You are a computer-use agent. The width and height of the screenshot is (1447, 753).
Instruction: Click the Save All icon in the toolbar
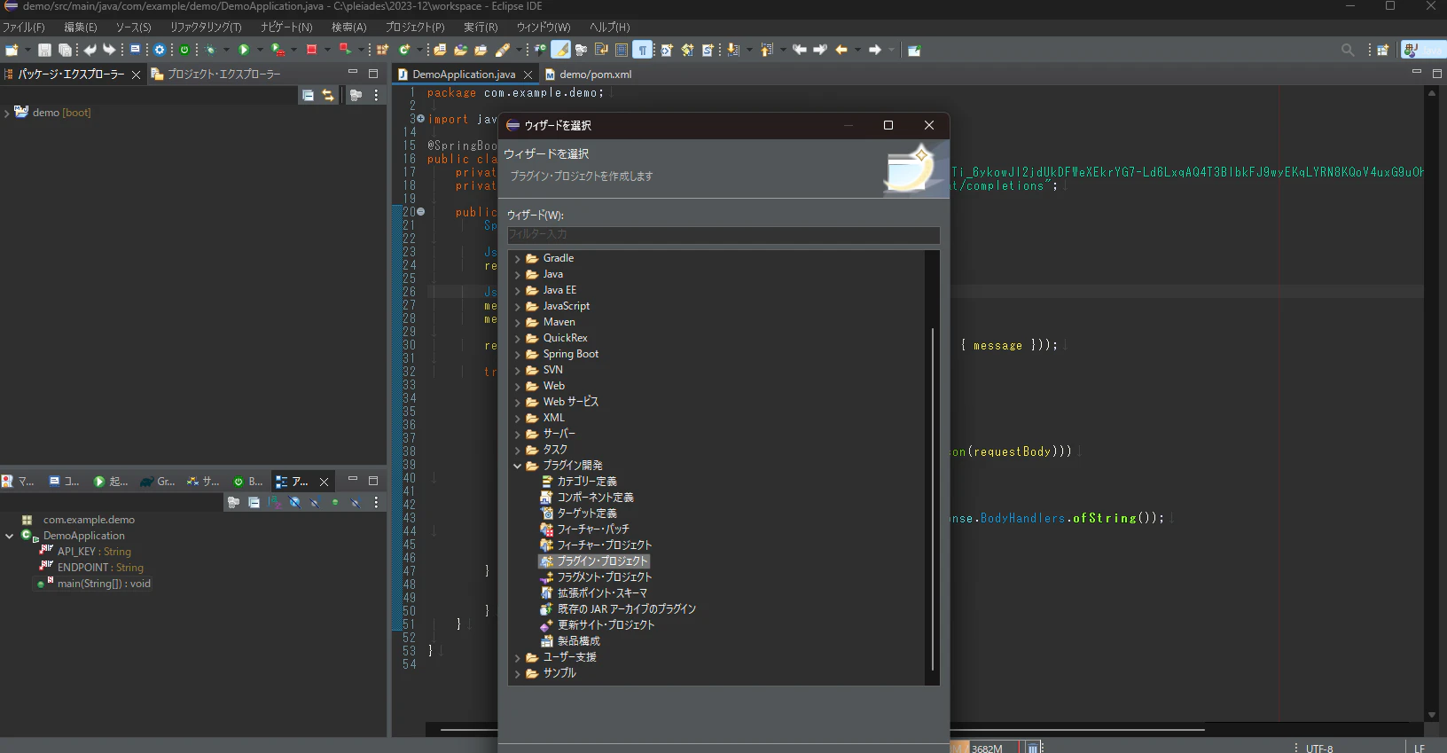[x=65, y=50]
